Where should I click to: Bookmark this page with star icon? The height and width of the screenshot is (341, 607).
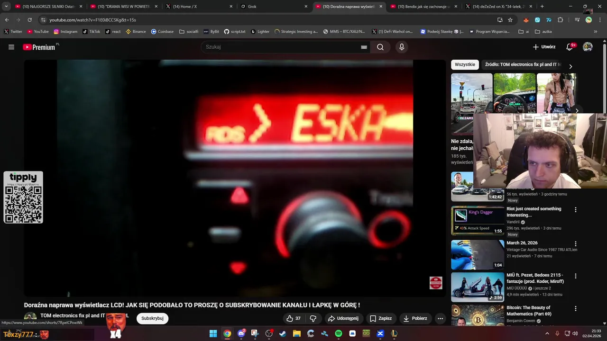[510, 20]
